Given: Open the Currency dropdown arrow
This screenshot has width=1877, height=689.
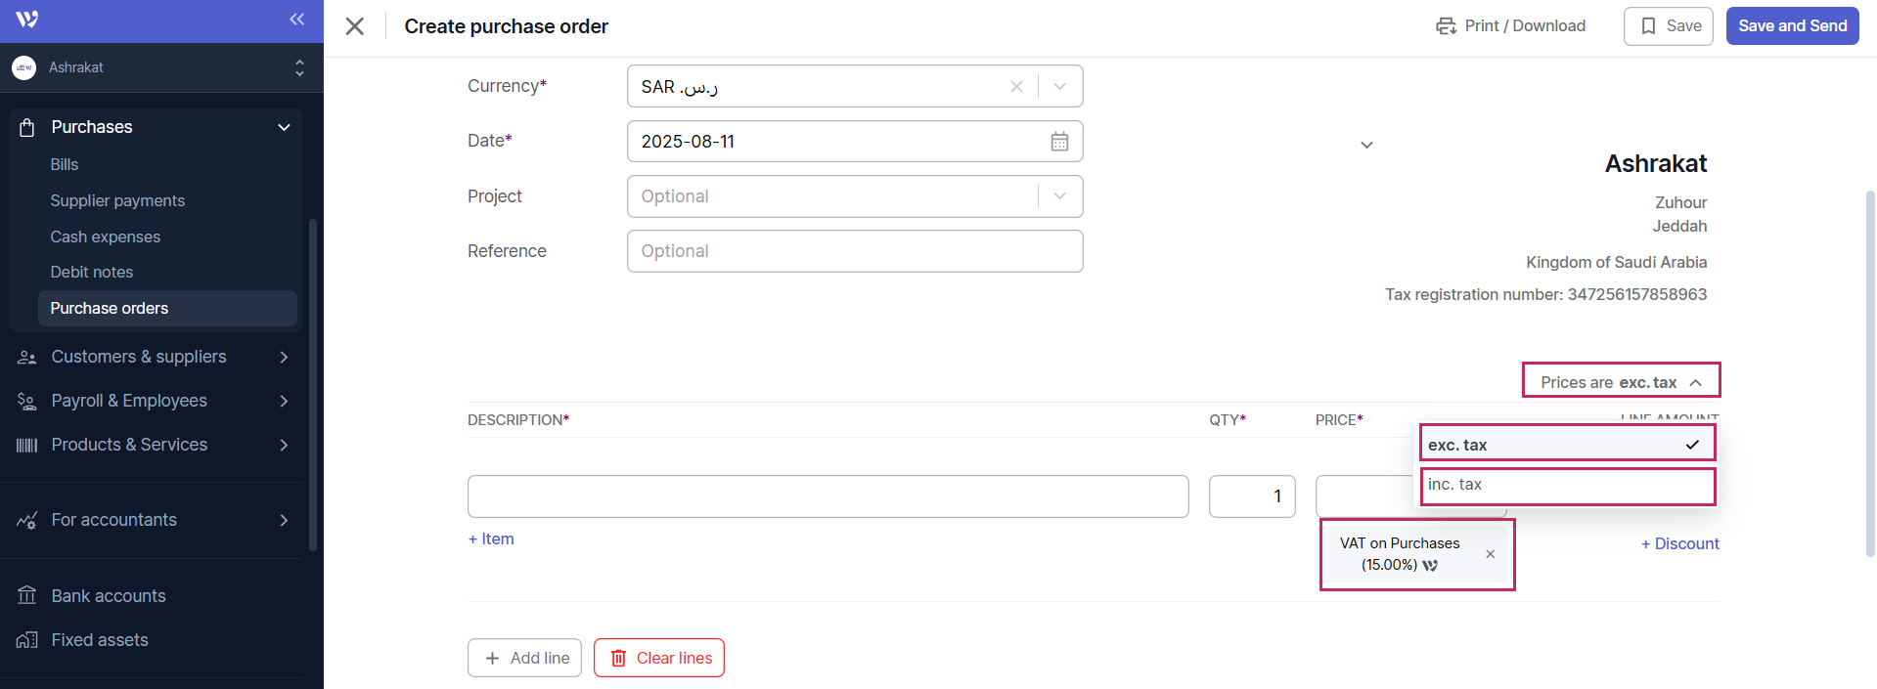Looking at the screenshot, I should [1059, 87].
